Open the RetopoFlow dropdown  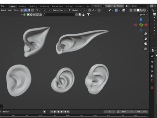click(59, 10)
